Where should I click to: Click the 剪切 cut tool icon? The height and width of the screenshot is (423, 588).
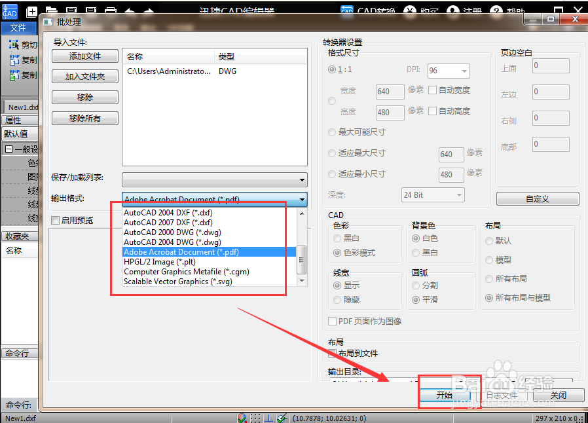pos(14,45)
